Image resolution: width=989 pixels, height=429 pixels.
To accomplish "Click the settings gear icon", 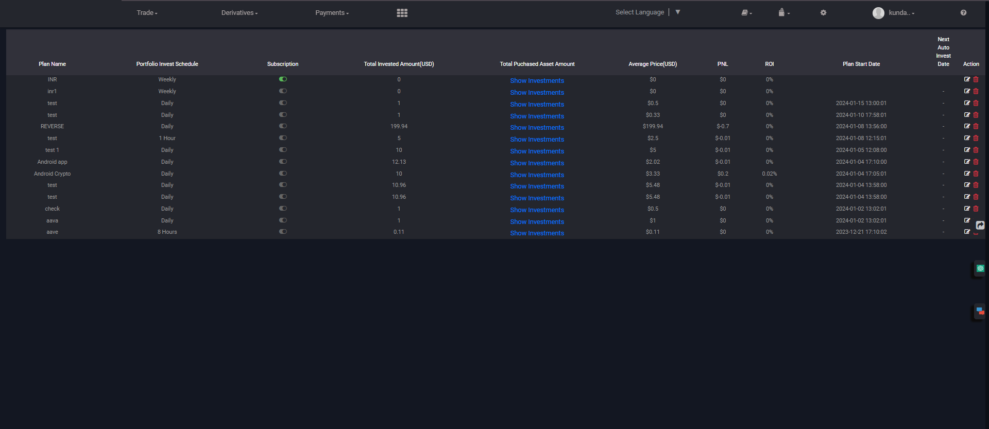I will [x=823, y=13].
